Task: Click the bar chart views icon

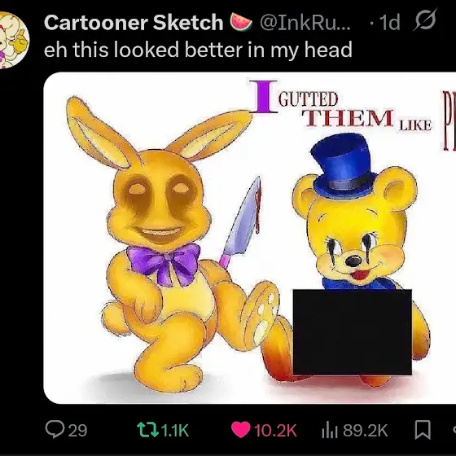Action: pos(330,431)
